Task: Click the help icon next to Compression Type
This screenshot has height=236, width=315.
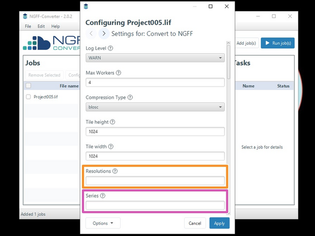Action: click(x=130, y=97)
